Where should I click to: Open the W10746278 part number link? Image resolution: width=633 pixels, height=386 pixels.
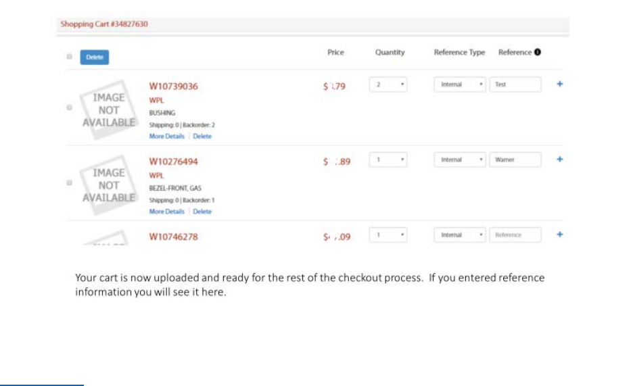[173, 237]
